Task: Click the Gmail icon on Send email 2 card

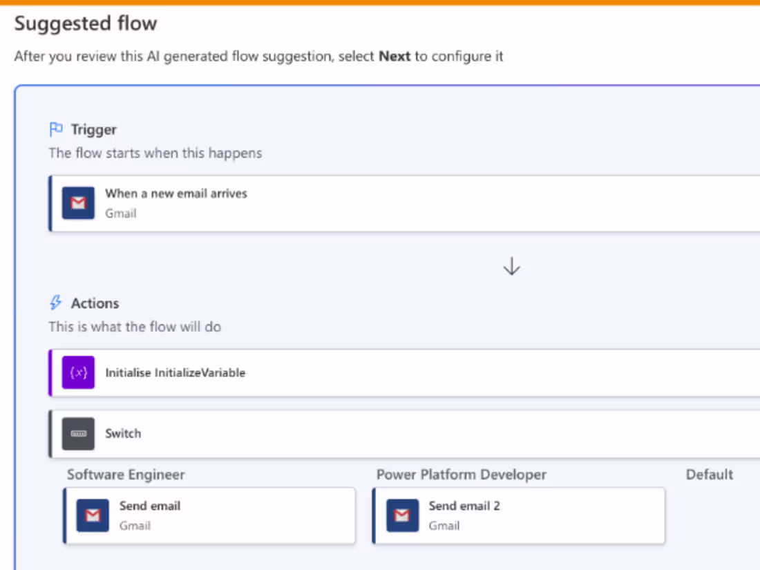Action: point(403,515)
